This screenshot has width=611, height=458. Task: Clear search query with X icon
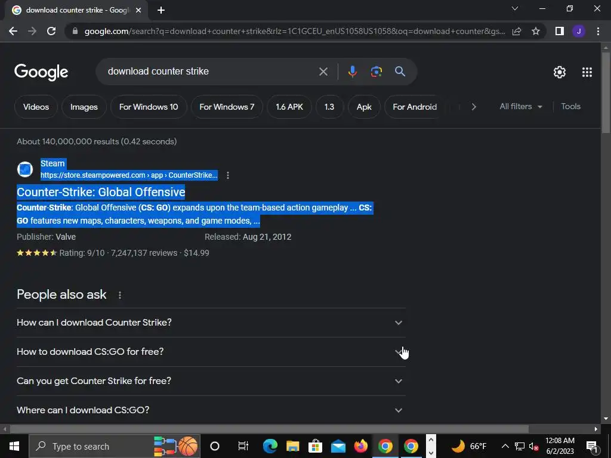tap(323, 72)
